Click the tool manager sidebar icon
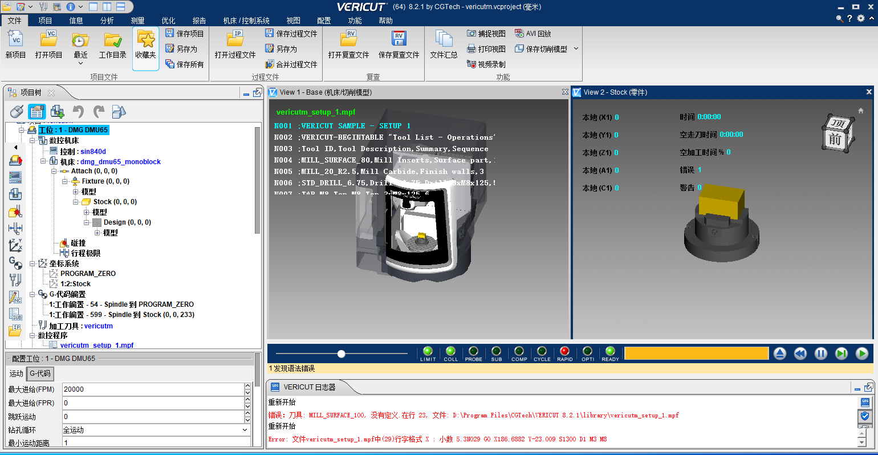The height and width of the screenshot is (455, 878). pyautogui.click(x=15, y=280)
